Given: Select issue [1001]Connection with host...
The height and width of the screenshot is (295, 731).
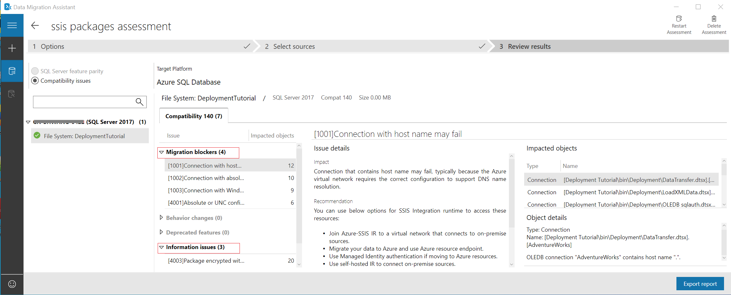Looking at the screenshot, I should coord(230,165).
